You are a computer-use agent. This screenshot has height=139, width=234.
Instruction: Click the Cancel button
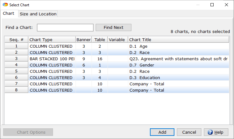(x=189, y=132)
